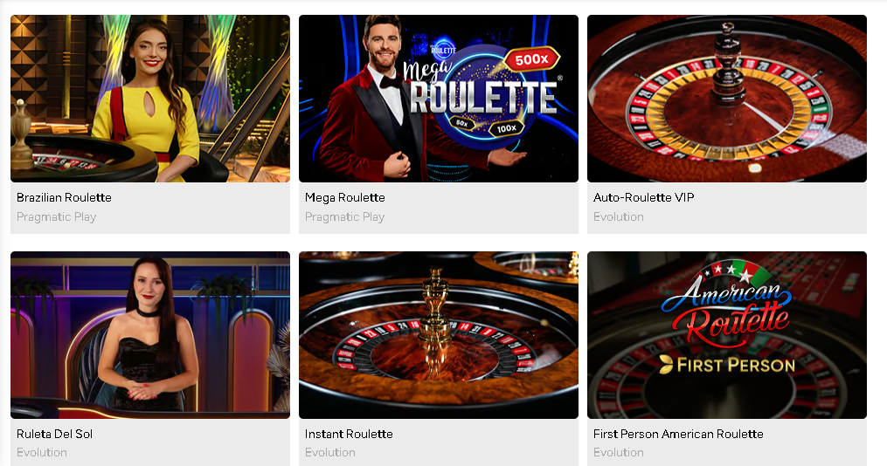Click the Brazilian Roulette title text
The image size is (887, 466).
(64, 198)
